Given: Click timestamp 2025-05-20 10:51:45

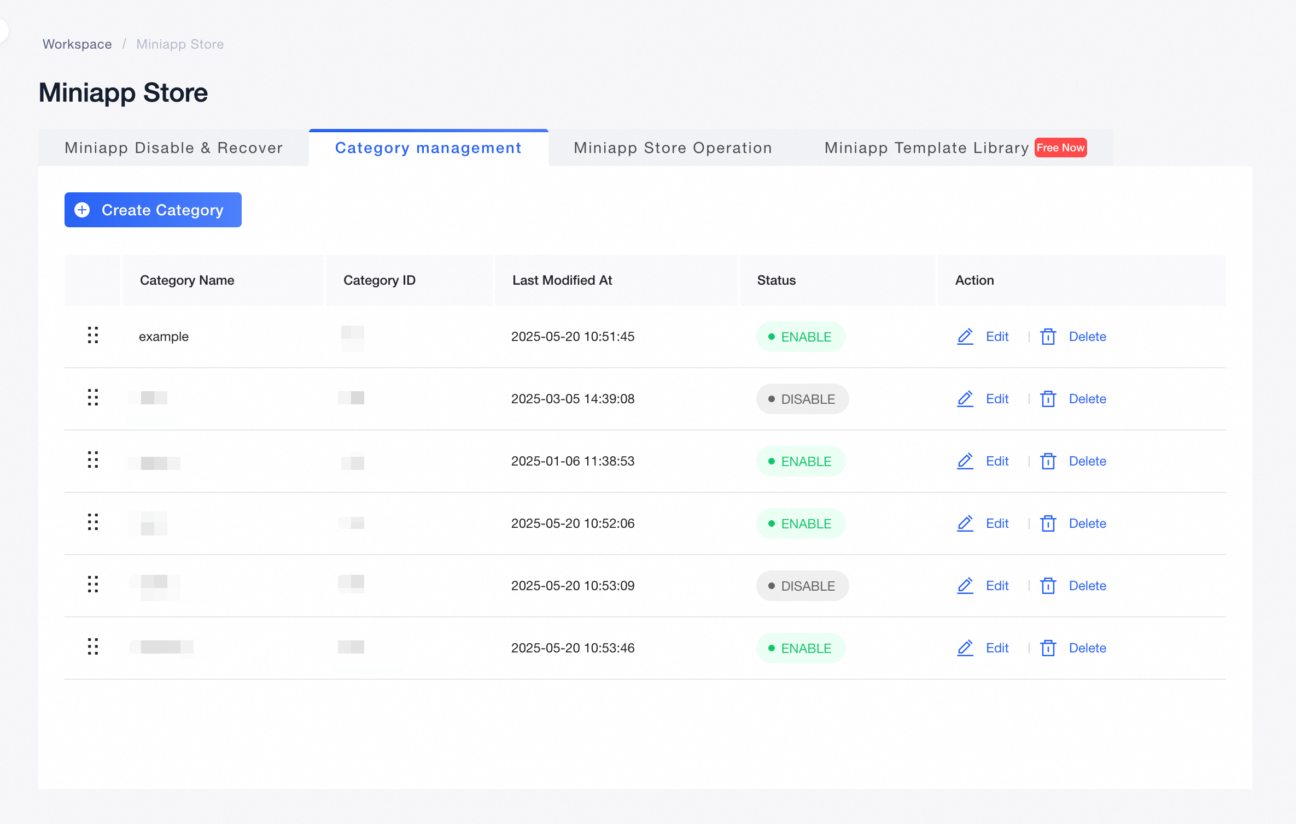Looking at the screenshot, I should (573, 337).
